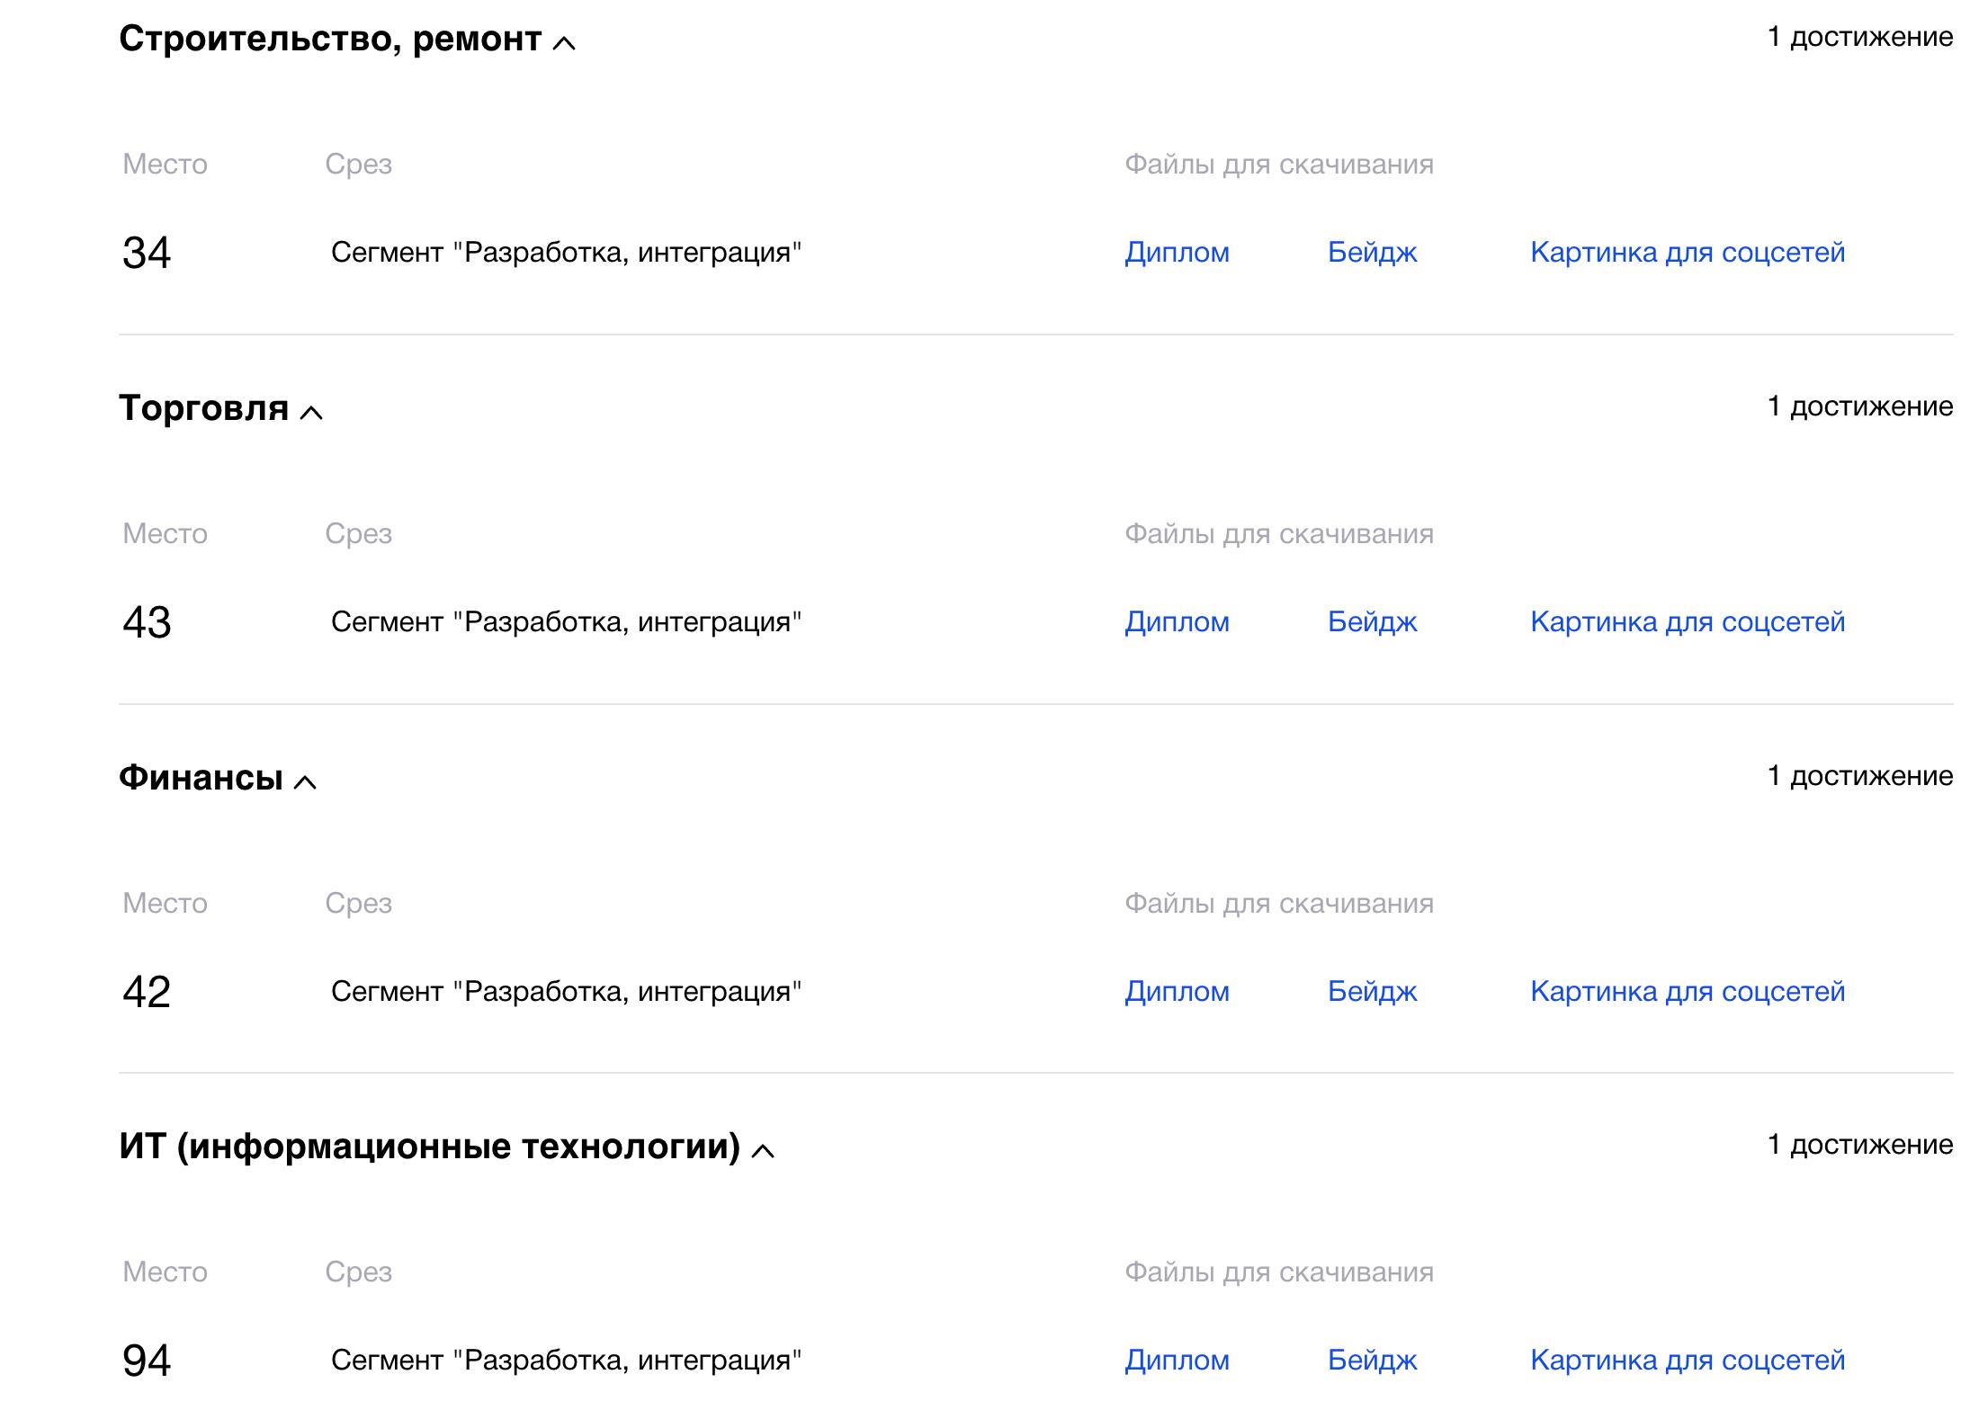Collapse ИТ (информационные технологии) section chevron
Viewport: 1988px width, 1419px height.
point(763,1150)
